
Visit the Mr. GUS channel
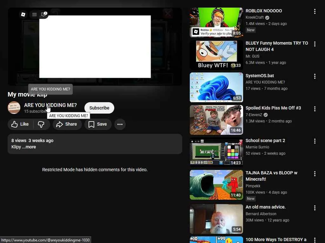[x=252, y=56]
